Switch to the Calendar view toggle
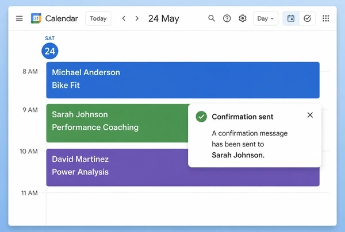345x232 pixels. click(291, 18)
